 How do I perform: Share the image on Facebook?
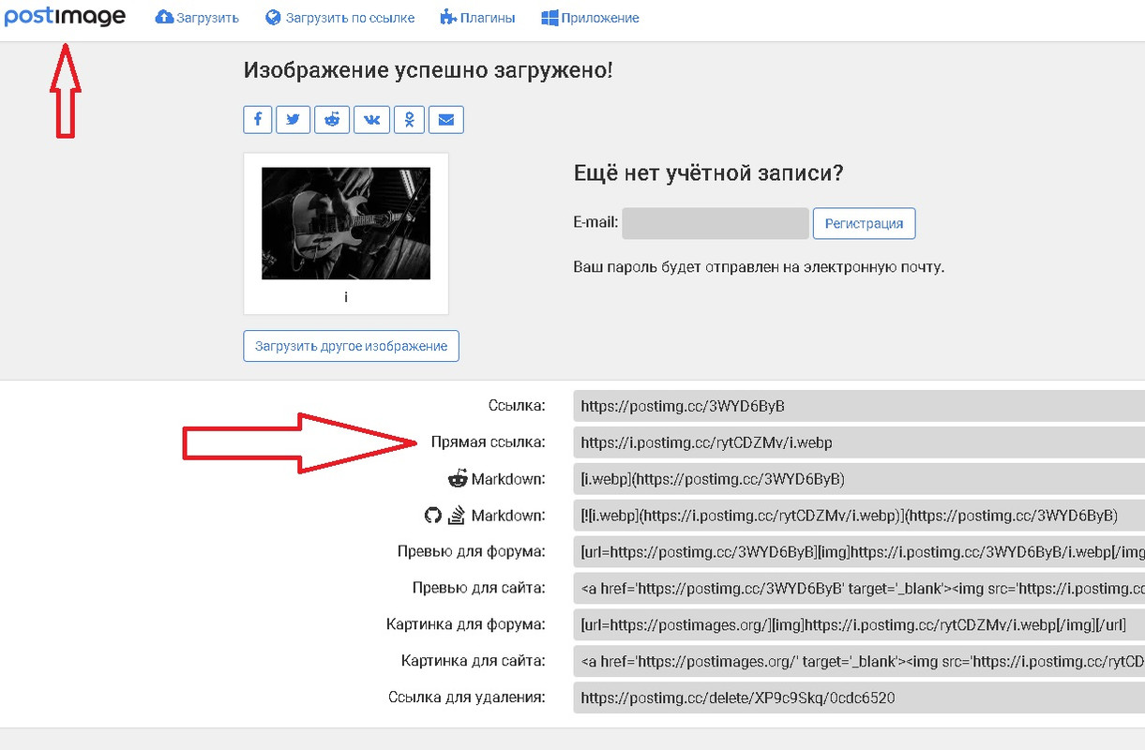[258, 119]
